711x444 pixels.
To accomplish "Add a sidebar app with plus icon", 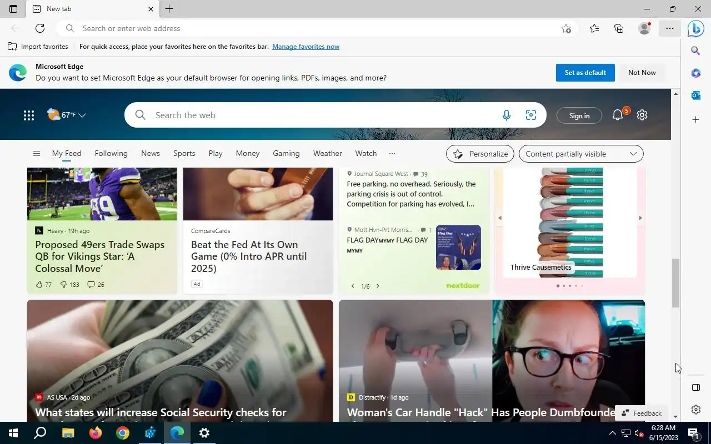I will pos(695,119).
